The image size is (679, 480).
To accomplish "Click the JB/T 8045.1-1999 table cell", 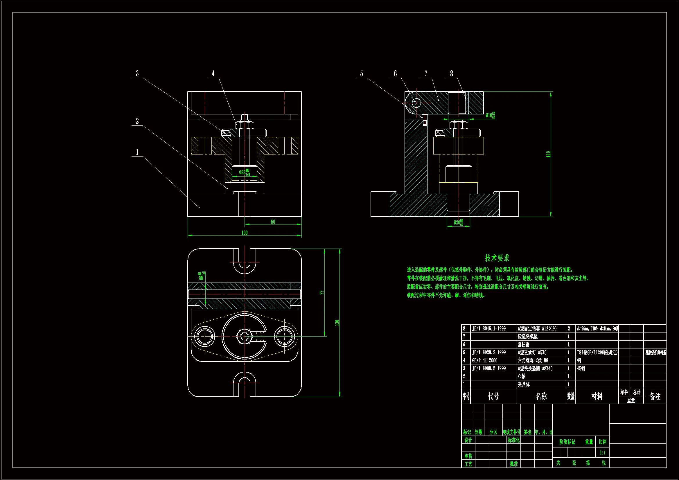I will click(489, 329).
